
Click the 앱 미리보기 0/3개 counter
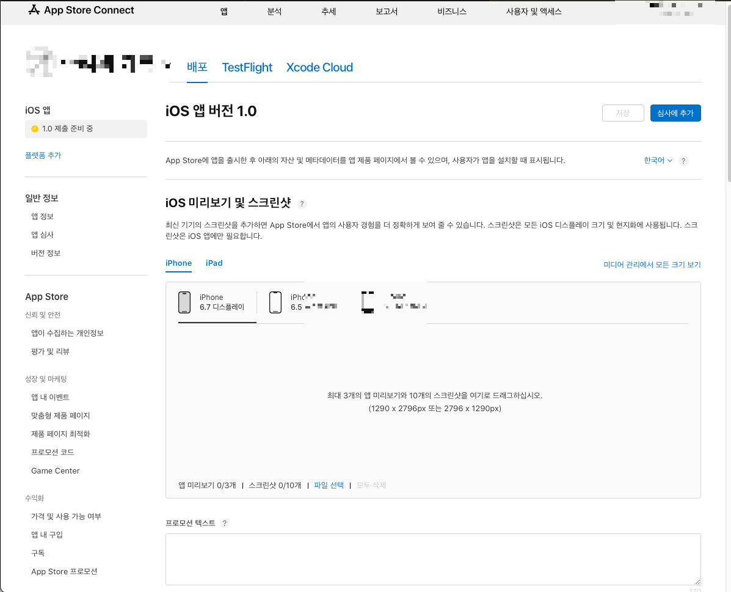click(207, 485)
